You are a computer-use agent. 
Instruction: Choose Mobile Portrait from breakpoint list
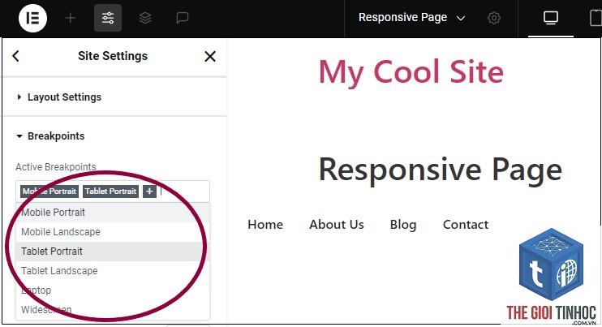(113, 213)
